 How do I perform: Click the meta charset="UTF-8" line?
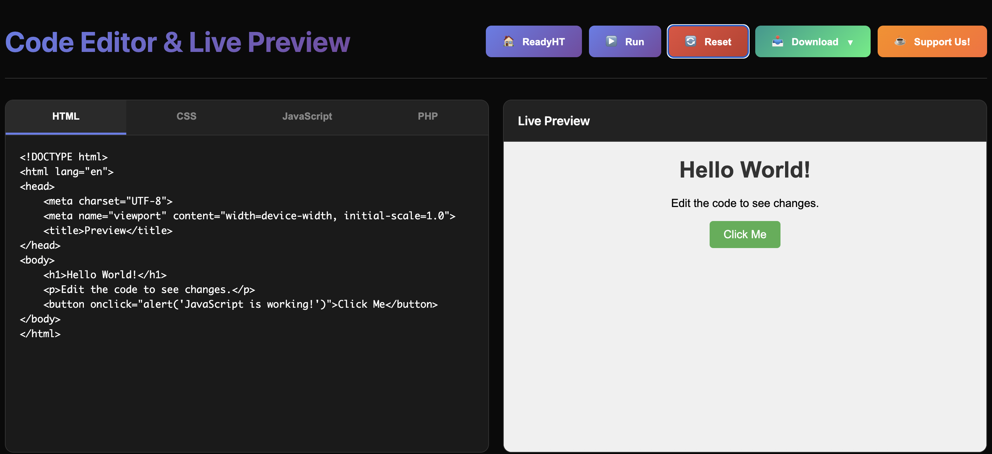coord(108,201)
